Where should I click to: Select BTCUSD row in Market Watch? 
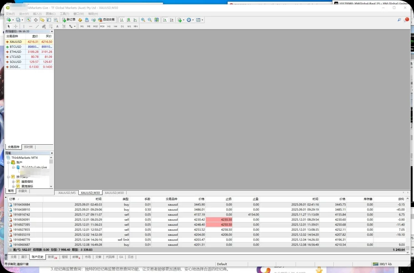click(x=29, y=47)
